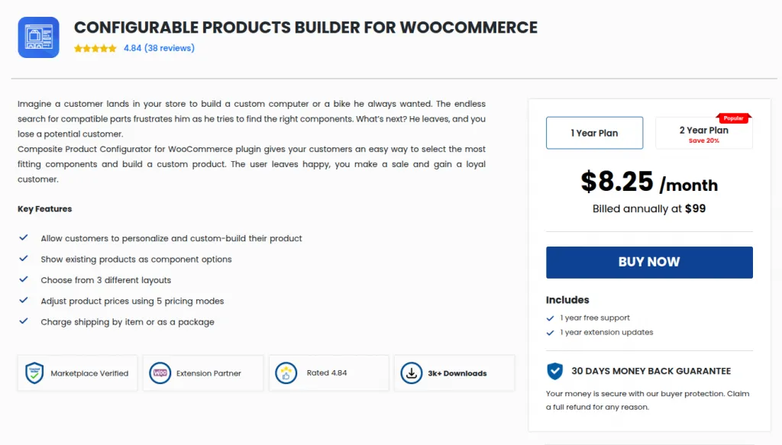Image resolution: width=782 pixels, height=445 pixels.
Task: Click the money back guarantee shield icon
Action: [x=555, y=372]
